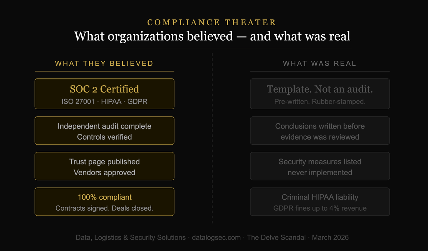Click 'Contracts signed. Deals closed.' text

[104, 208]
